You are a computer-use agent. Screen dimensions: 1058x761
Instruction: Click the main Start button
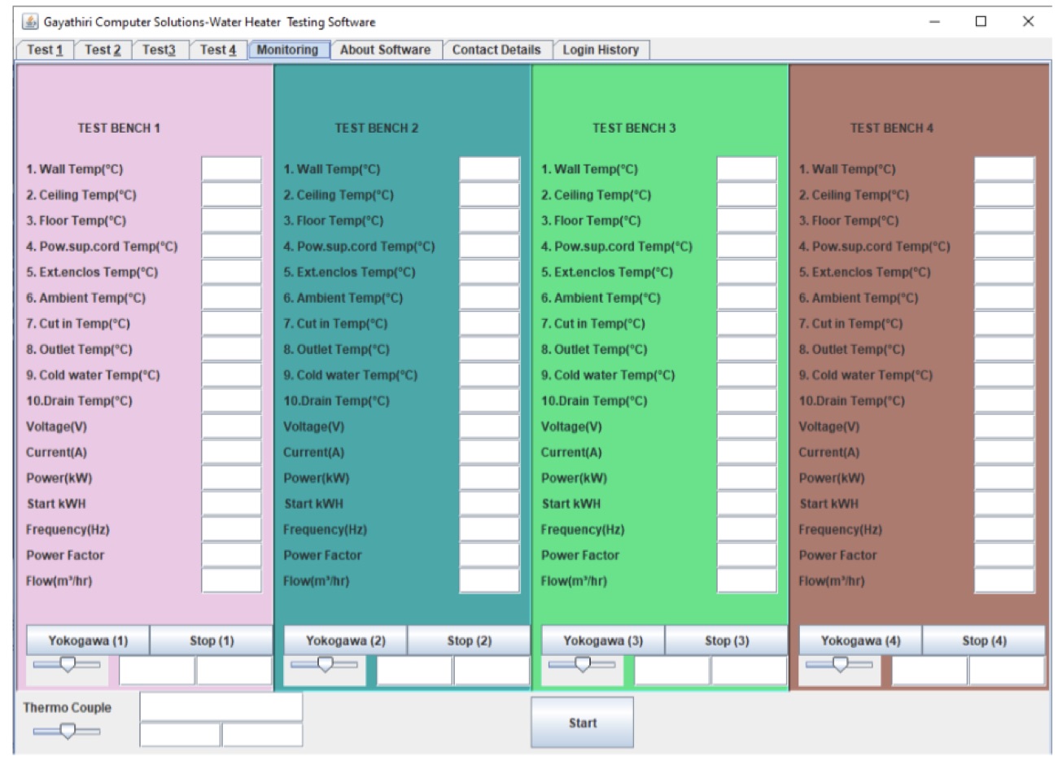tap(583, 723)
